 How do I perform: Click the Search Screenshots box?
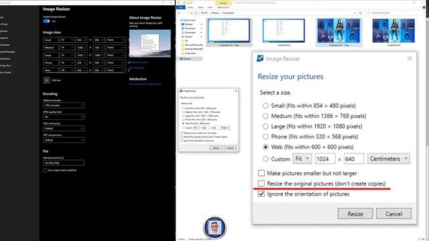tap(395, 13)
